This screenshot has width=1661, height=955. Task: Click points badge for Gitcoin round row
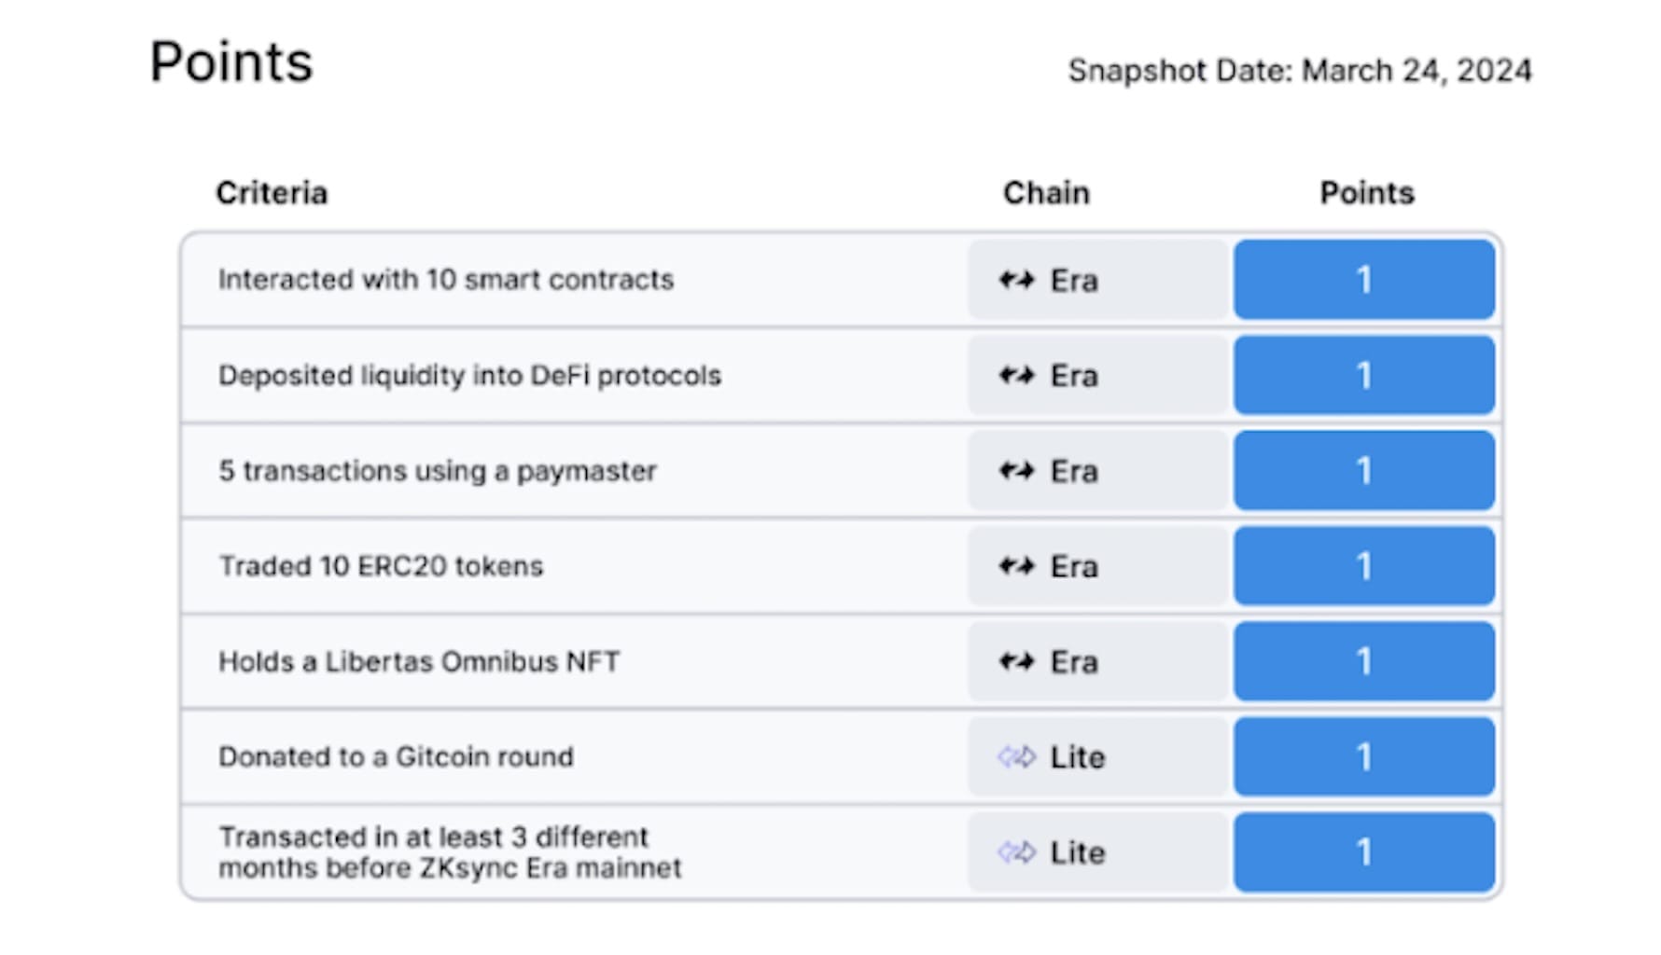coord(1363,757)
